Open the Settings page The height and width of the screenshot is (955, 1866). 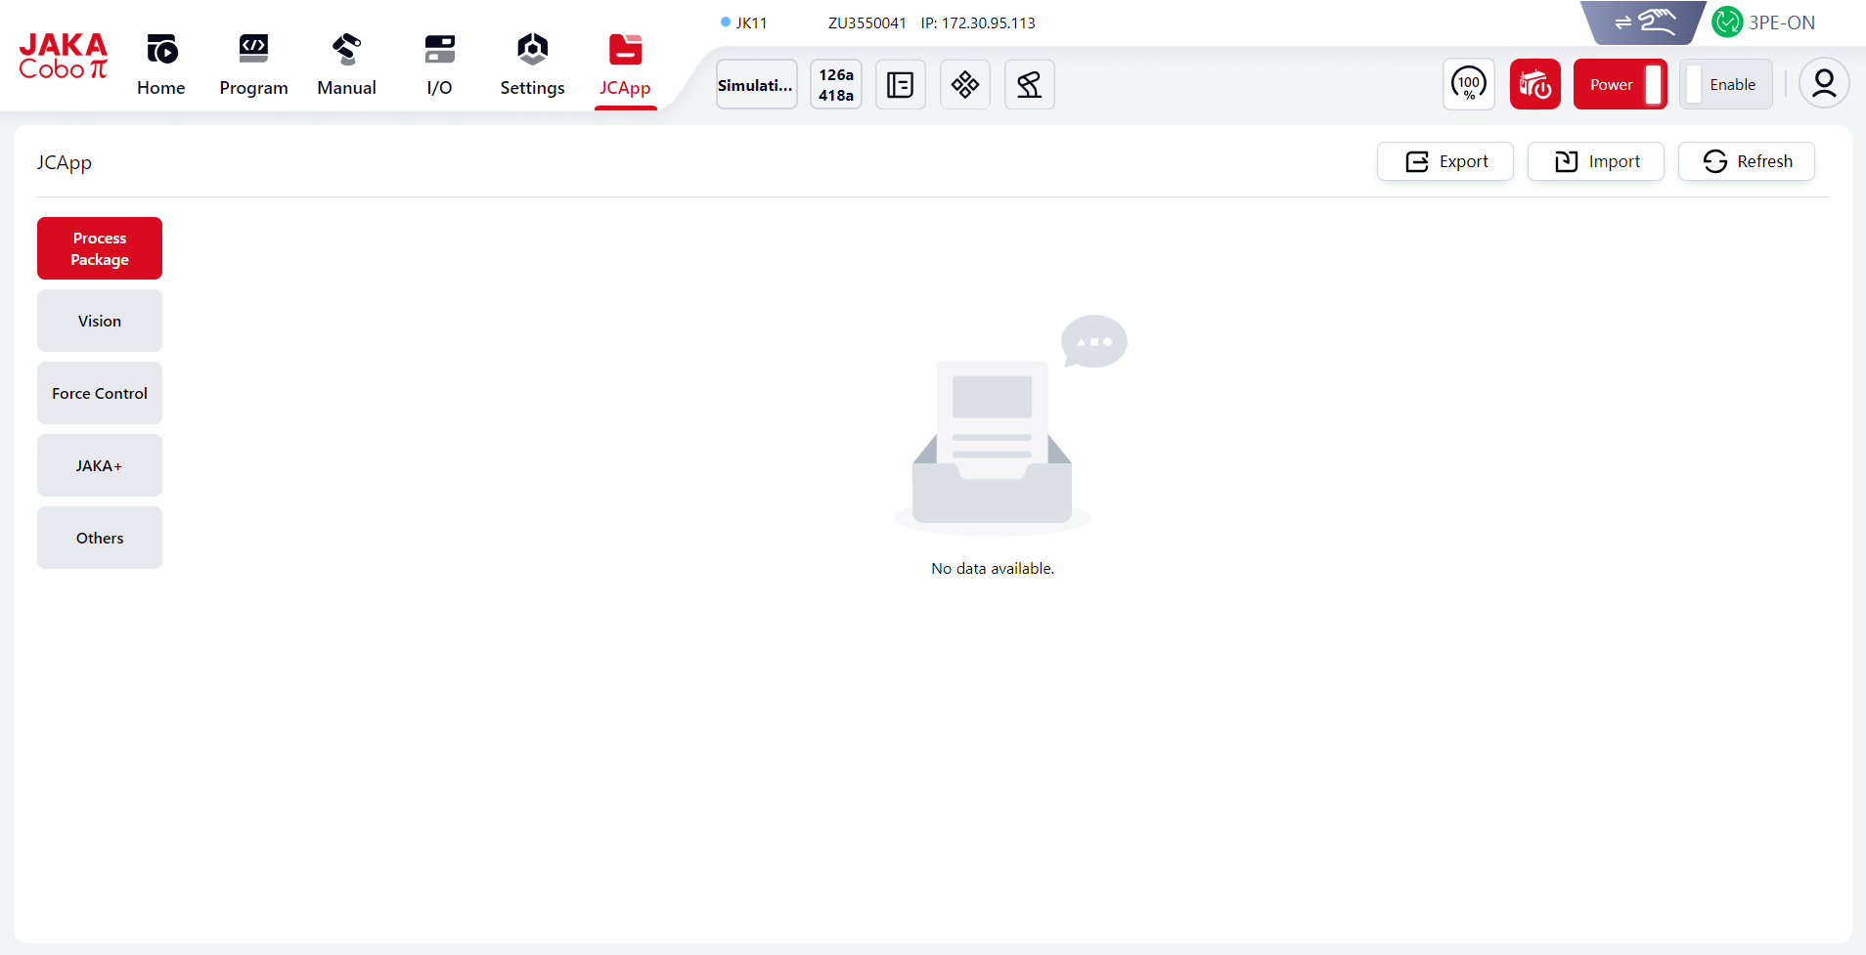pos(532,65)
